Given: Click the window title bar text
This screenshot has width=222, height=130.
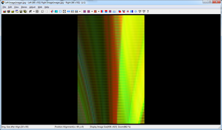Looking at the screenshot, I should point(45,3).
